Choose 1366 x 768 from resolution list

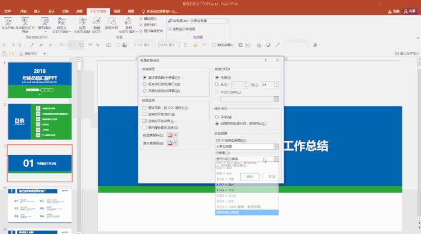point(247,190)
